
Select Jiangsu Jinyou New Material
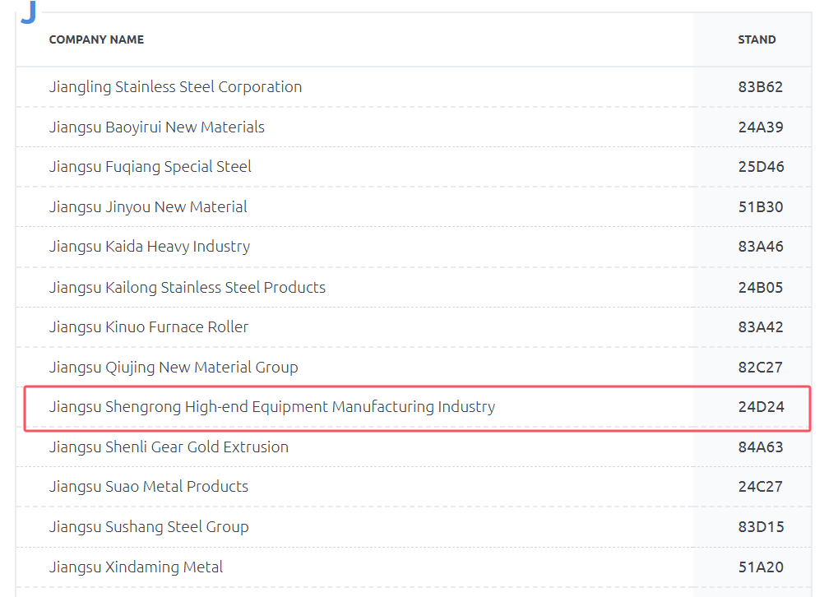[148, 207]
